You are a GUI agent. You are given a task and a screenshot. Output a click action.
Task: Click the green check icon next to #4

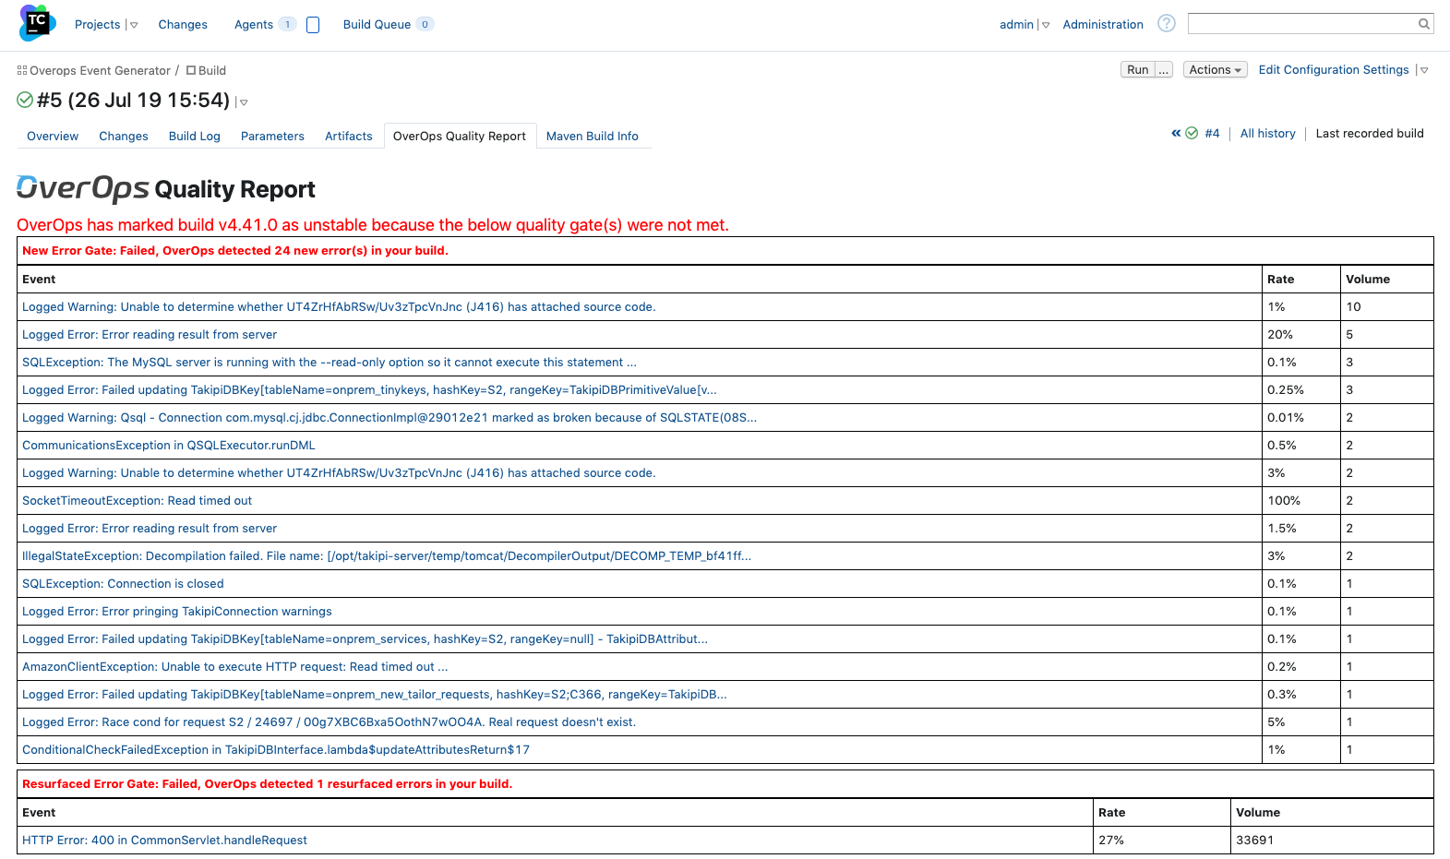[1192, 133]
